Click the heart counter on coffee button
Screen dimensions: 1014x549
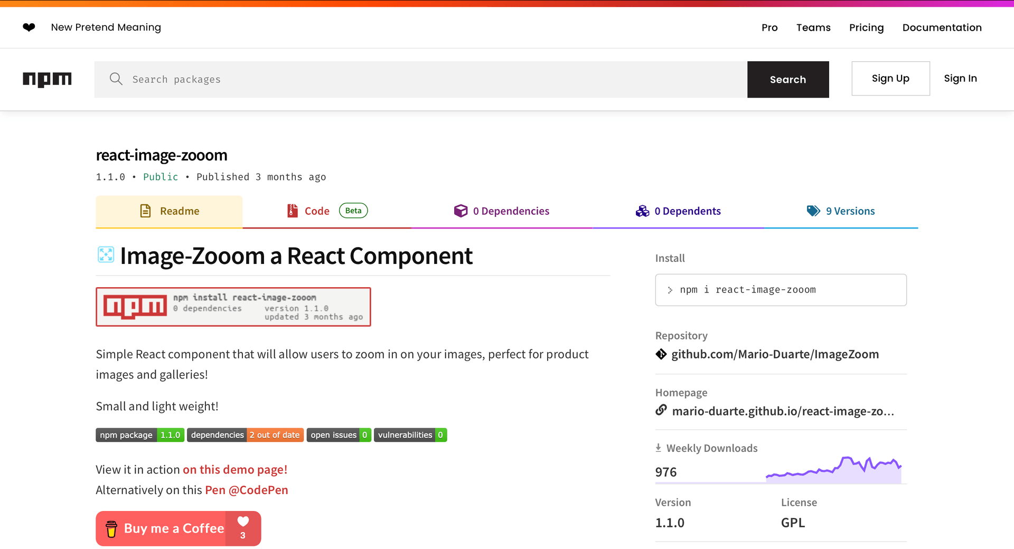tap(243, 528)
